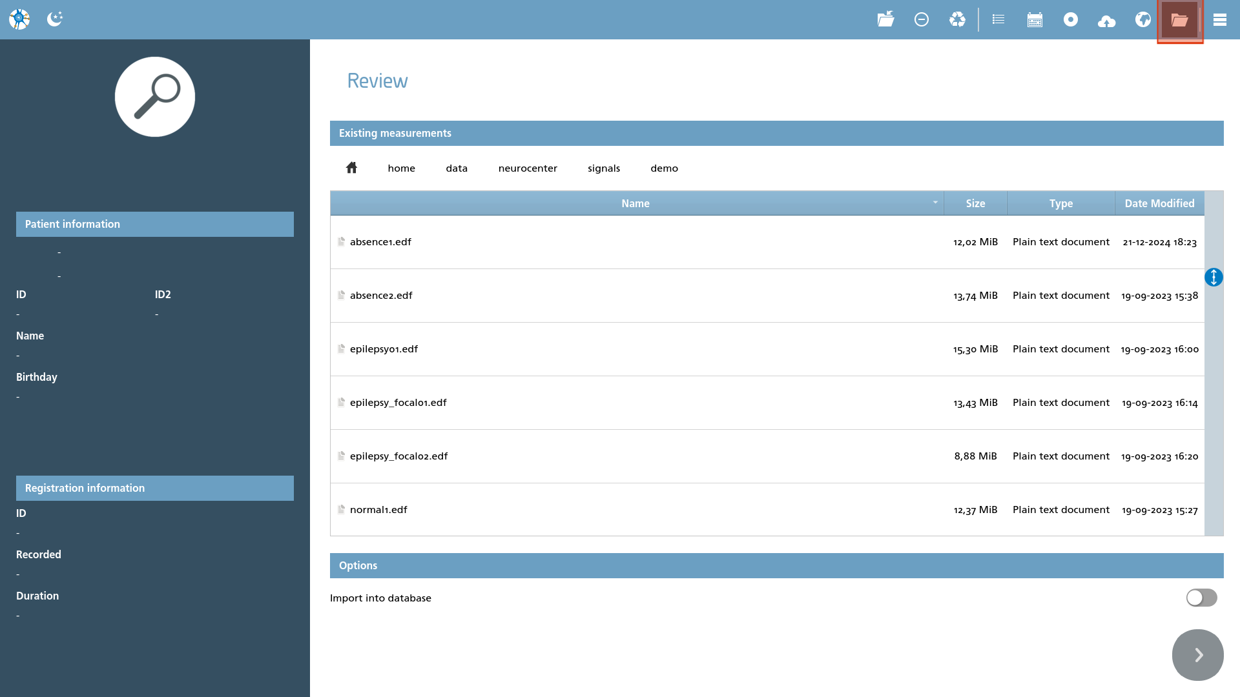The width and height of the screenshot is (1240, 697).
Task: Click file icon next to epilepsy01.edf
Action: pyautogui.click(x=341, y=348)
